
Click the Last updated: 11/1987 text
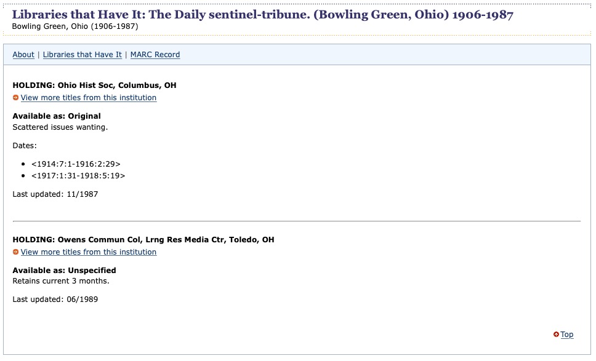pyautogui.click(x=55, y=194)
